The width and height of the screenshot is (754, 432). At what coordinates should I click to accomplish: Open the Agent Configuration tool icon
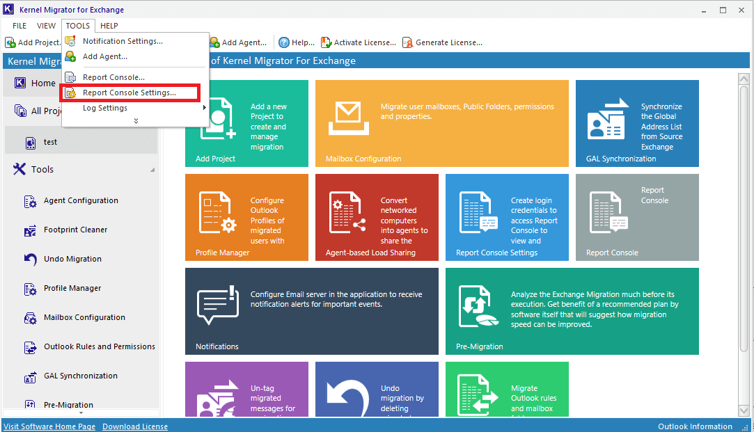pos(31,201)
